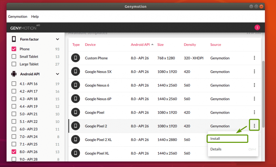Collapse the Android API filter section
276x167 pixels.
pos(57,74)
